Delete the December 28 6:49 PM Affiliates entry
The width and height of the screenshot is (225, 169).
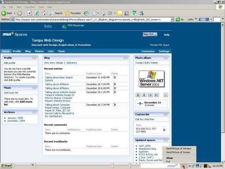[115, 88]
